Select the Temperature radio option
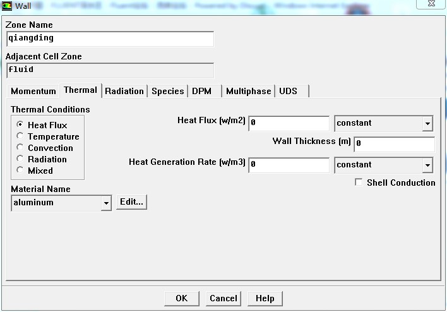The height and width of the screenshot is (312, 447). pyautogui.click(x=21, y=136)
